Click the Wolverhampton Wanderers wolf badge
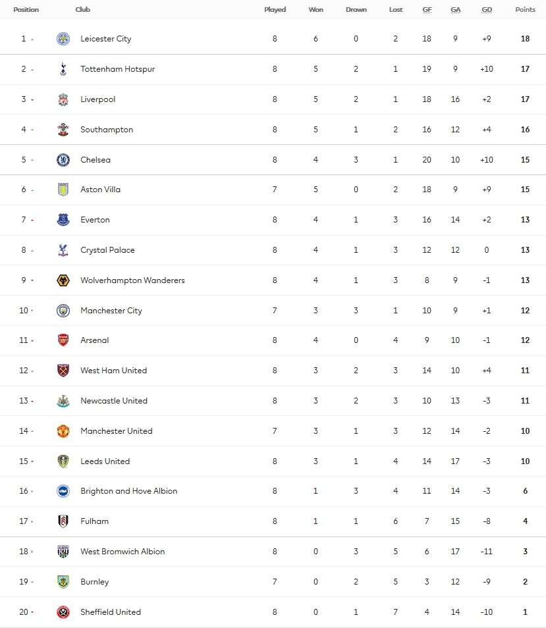The height and width of the screenshot is (628, 546). click(63, 280)
